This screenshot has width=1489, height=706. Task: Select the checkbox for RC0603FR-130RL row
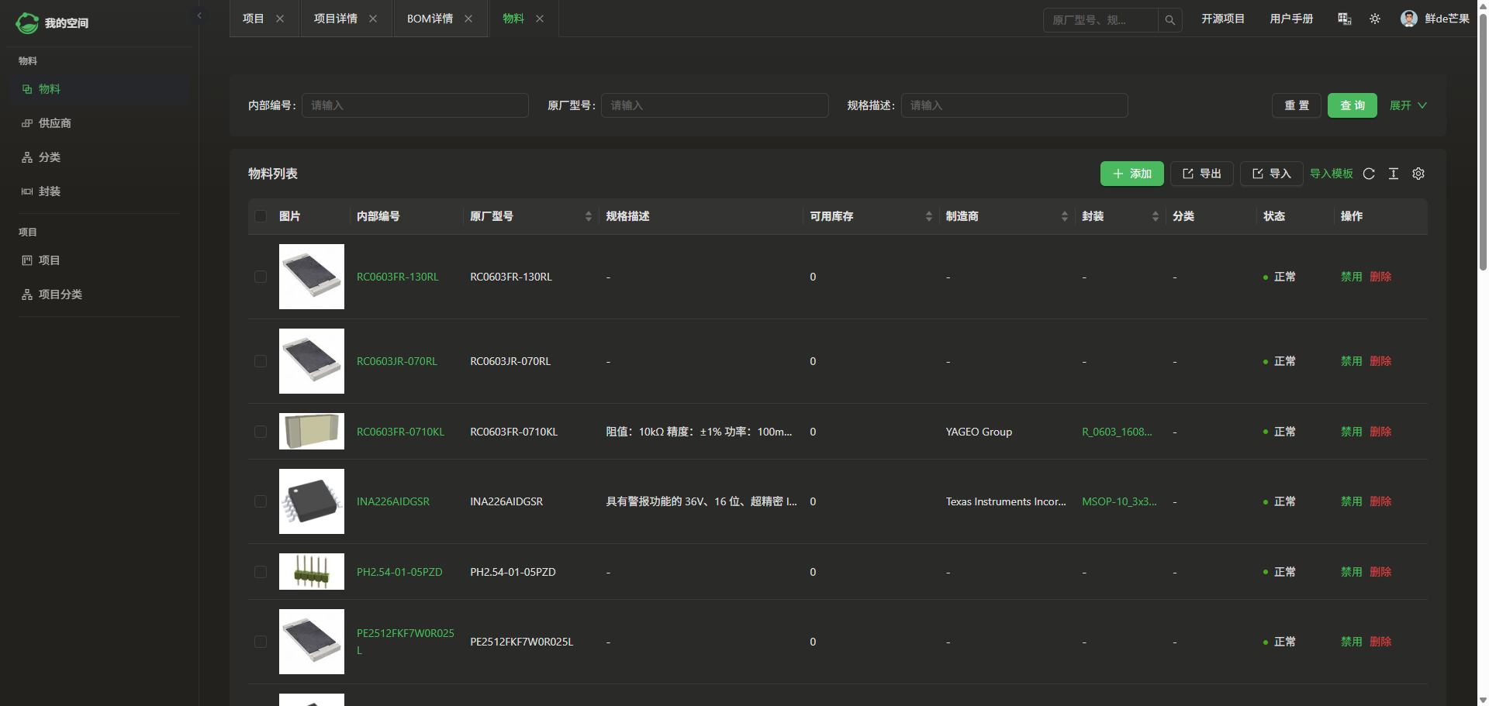point(261,277)
